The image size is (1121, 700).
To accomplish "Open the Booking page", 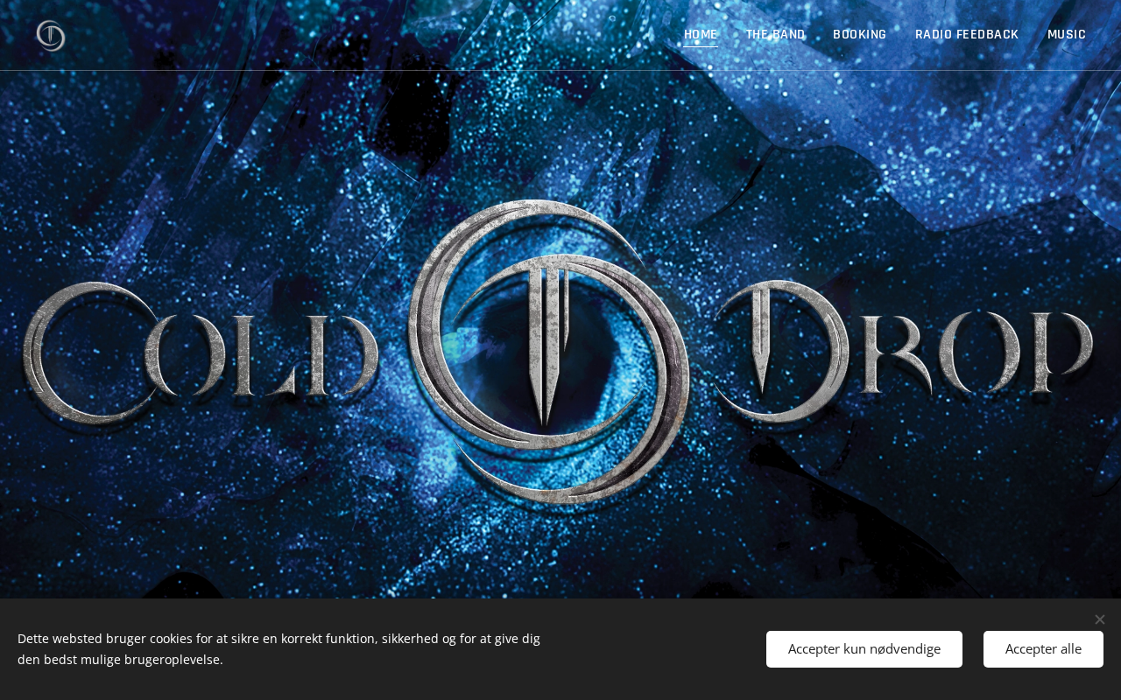I will (x=860, y=35).
